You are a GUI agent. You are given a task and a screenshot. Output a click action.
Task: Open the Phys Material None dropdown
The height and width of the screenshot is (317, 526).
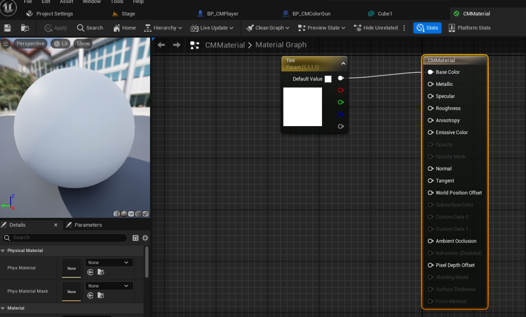click(109, 262)
